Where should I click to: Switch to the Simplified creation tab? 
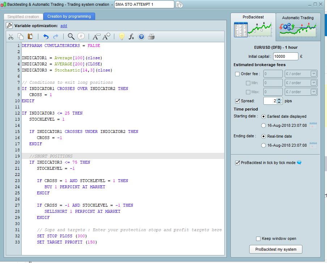click(23, 17)
